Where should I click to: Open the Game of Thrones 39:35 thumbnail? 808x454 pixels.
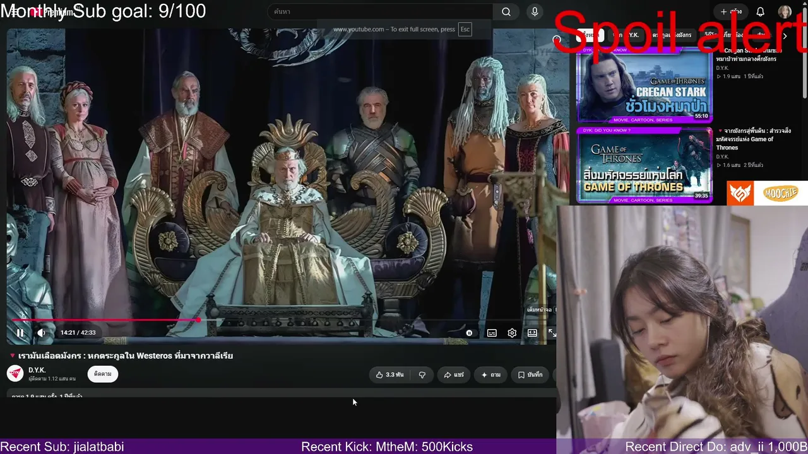coord(645,165)
